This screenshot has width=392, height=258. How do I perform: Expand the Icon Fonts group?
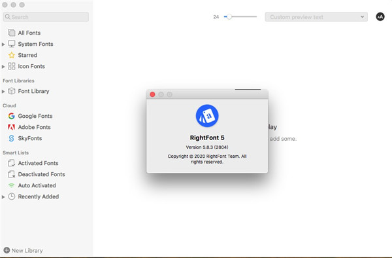[x=3, y=67]
